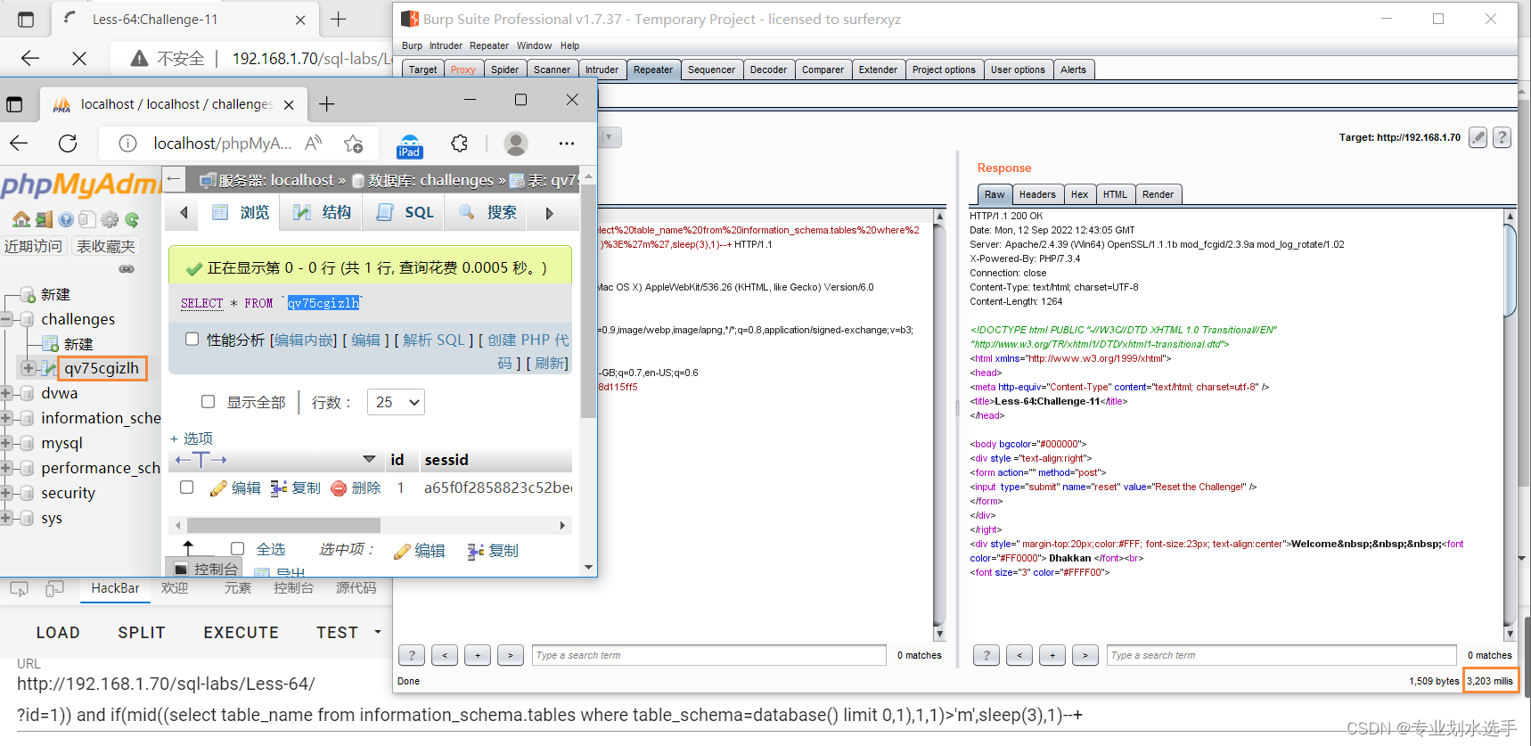Open phpMyAdmin 结构 structure tab
Screen dimensions: 1531x746
click(323, 212)
